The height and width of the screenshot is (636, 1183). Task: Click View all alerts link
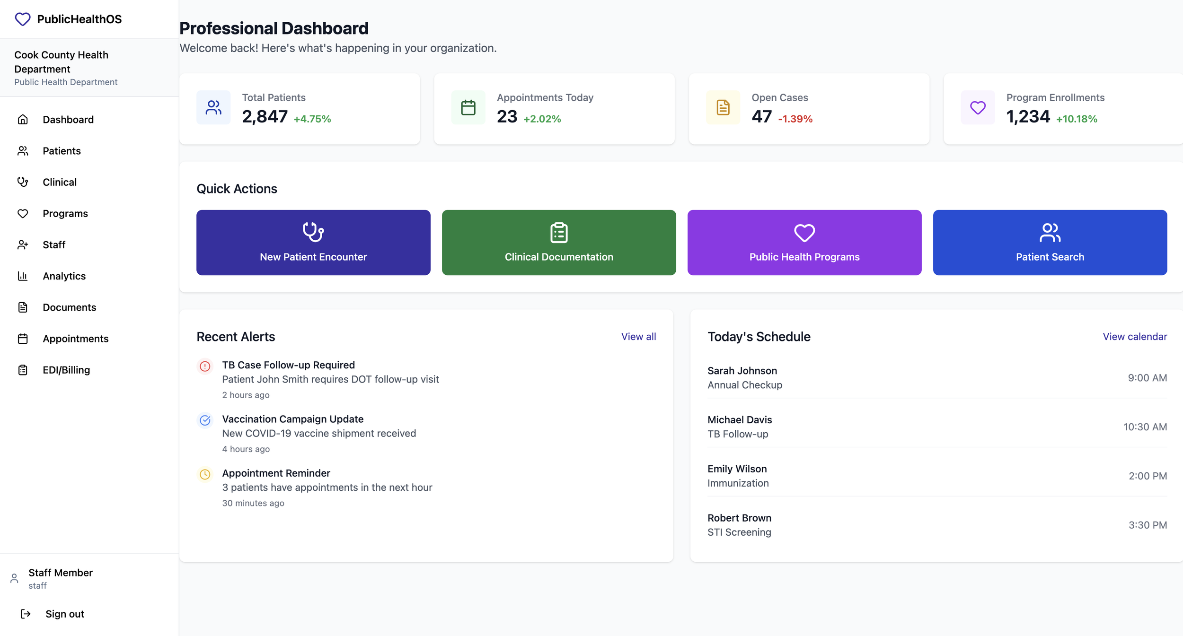tap(638, 337)
